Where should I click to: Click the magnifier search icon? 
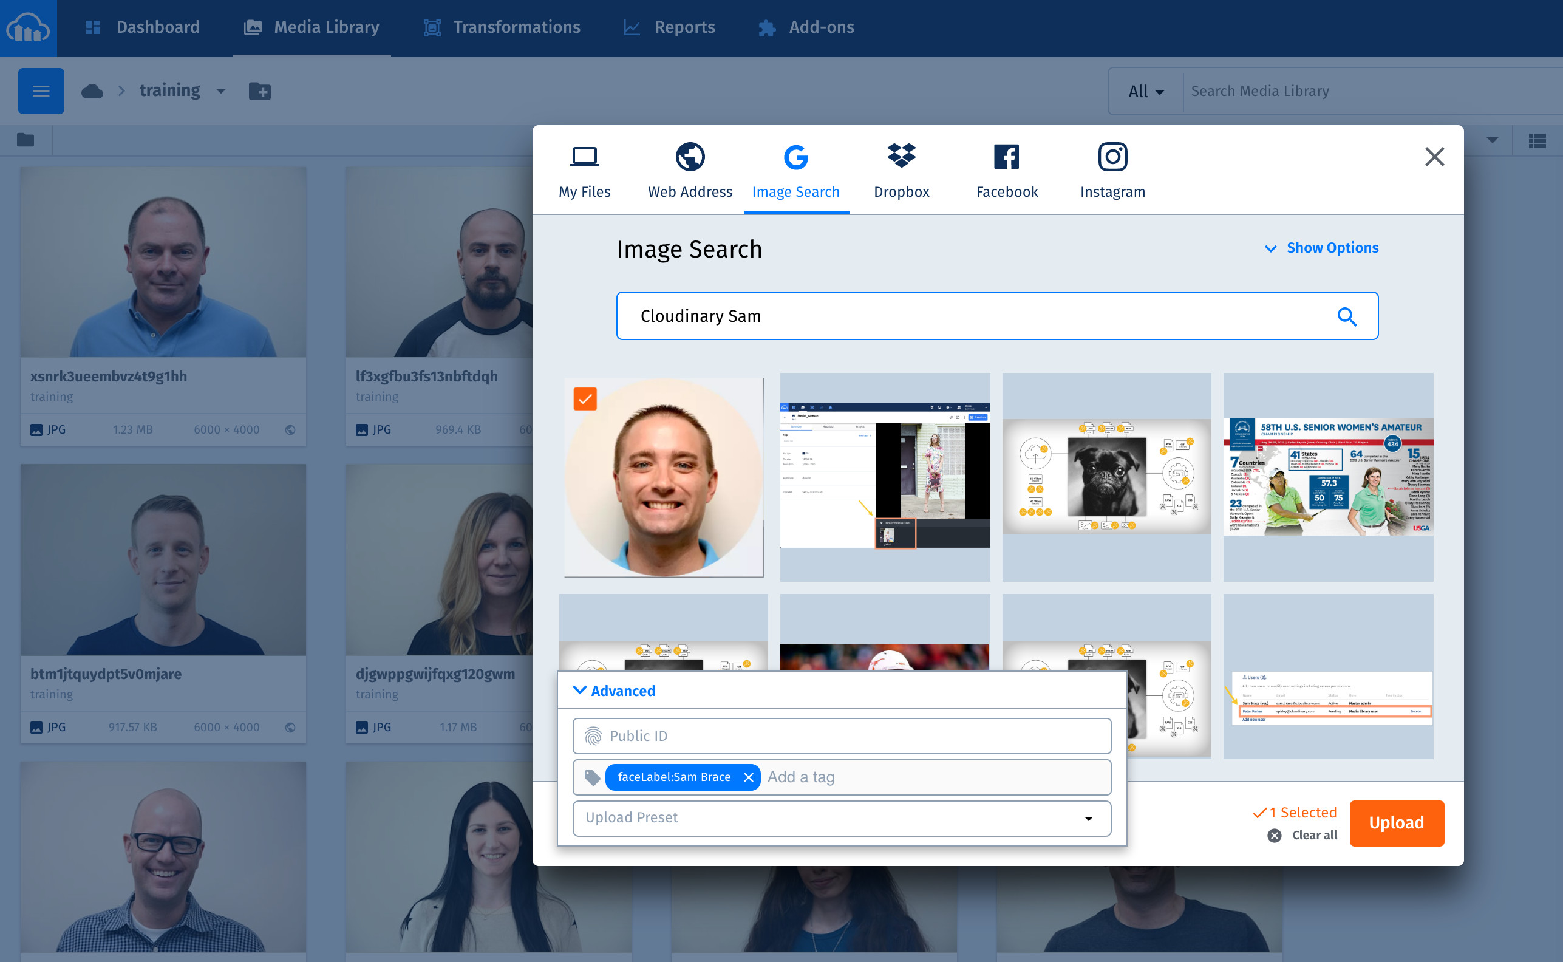click(x=1346, y=316)
